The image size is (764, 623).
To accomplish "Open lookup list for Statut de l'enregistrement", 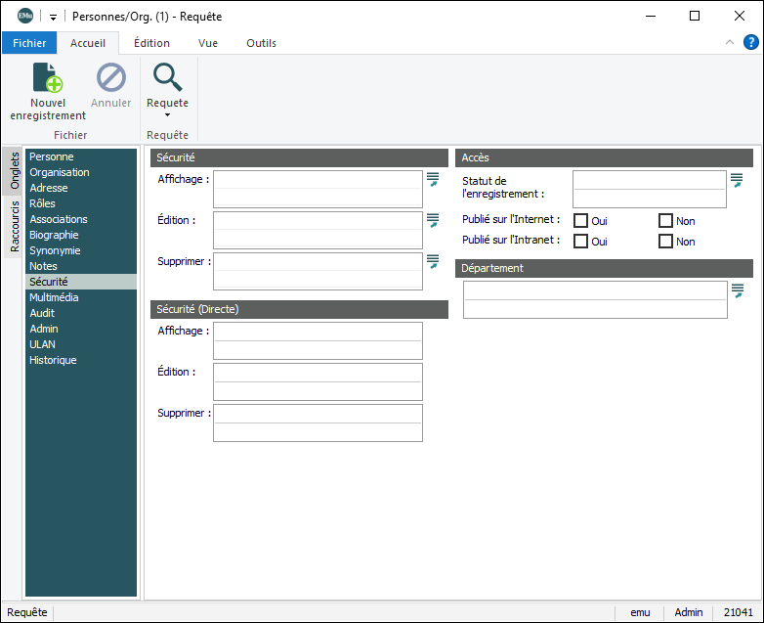I will 737,179.
